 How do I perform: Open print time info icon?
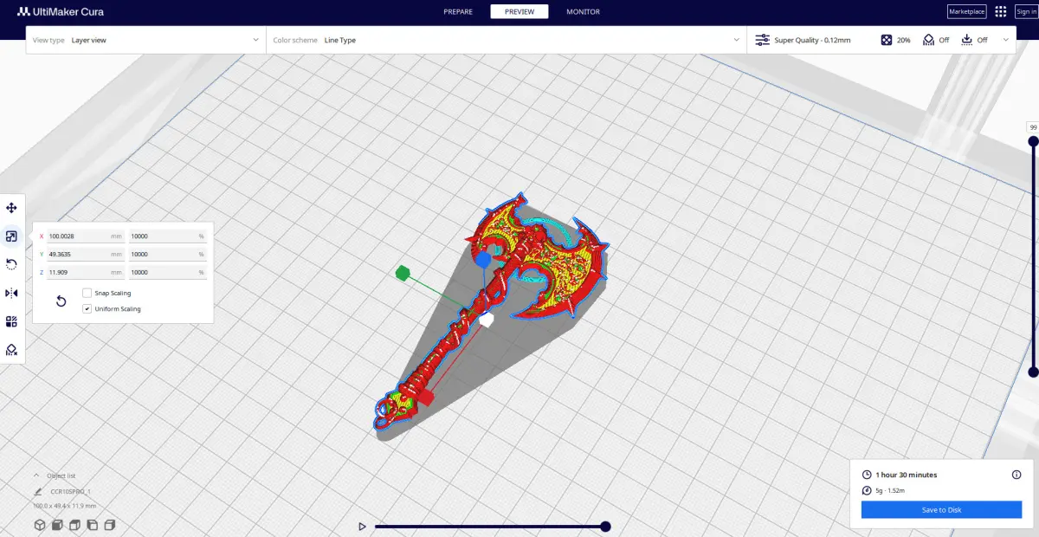pos(1016,475)
